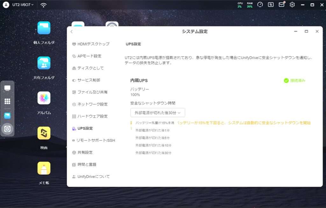Choose 外部電源が切れた後10分 option
The width and height of the screenshot is (326, 208).
click(x=153, y=145)
